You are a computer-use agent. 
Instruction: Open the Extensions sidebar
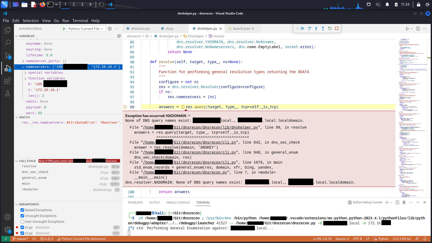8,81
